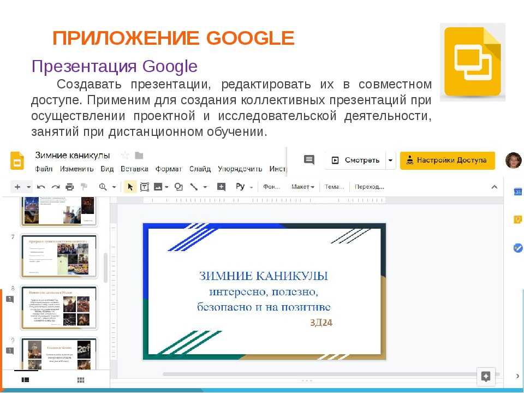This screenshot has width=524, height=393.
Task: Open the Google Slides home logo
Action: click(x=17, y=160)
